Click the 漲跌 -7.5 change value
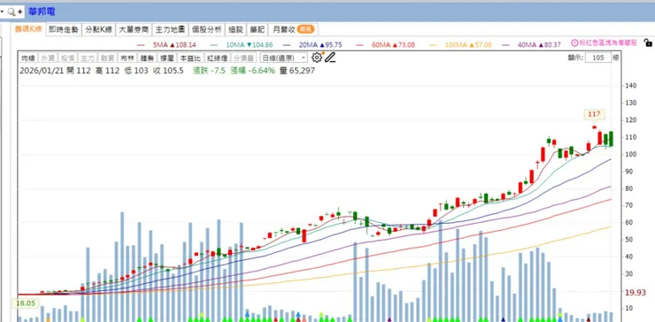This screenshot has height=322, width=655. (209, 71)
